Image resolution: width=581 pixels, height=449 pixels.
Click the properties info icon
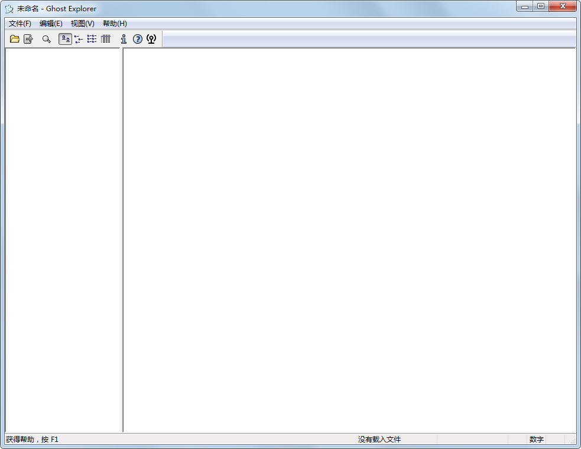coord(124,39)
